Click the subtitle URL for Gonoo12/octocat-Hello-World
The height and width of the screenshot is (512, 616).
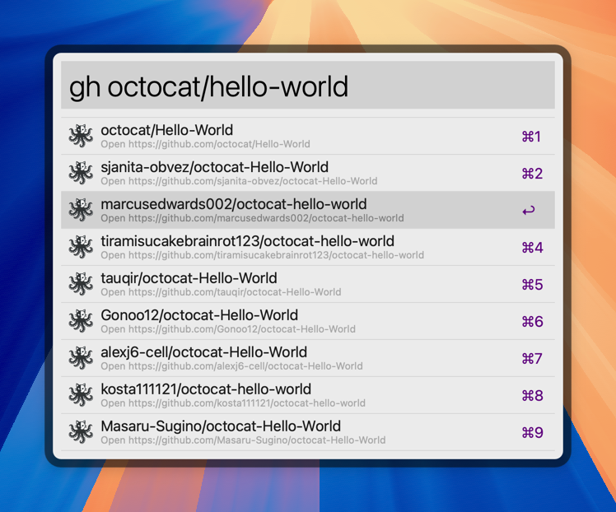pyautogui.click(x=228, y=329)
